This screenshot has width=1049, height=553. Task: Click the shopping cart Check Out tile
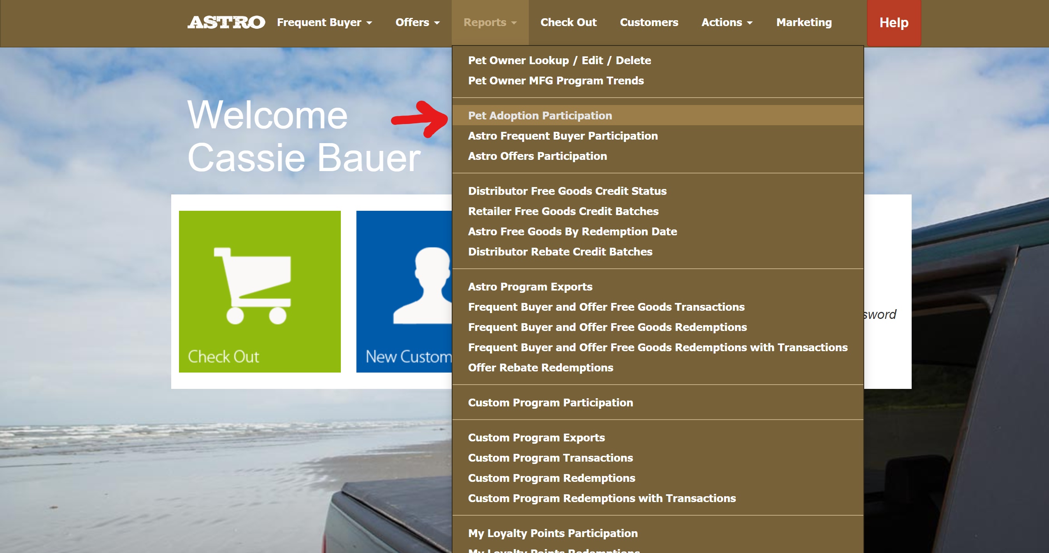coord(260,291)
